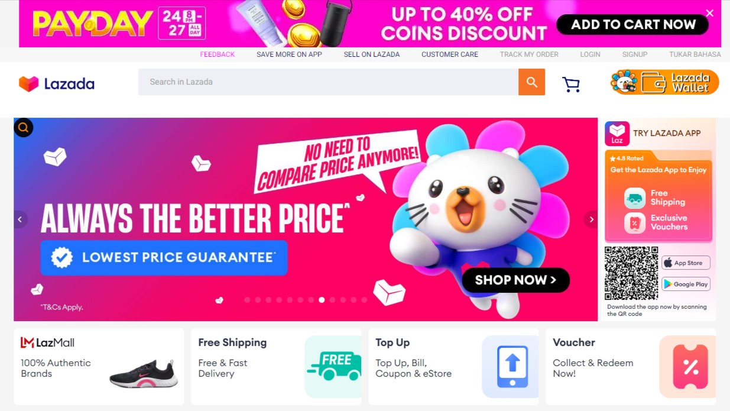Image resolution: width=730 pixels, height=411 pixels.
Task: Go to previous carousel slide arrow
Action: click(21, 219)
